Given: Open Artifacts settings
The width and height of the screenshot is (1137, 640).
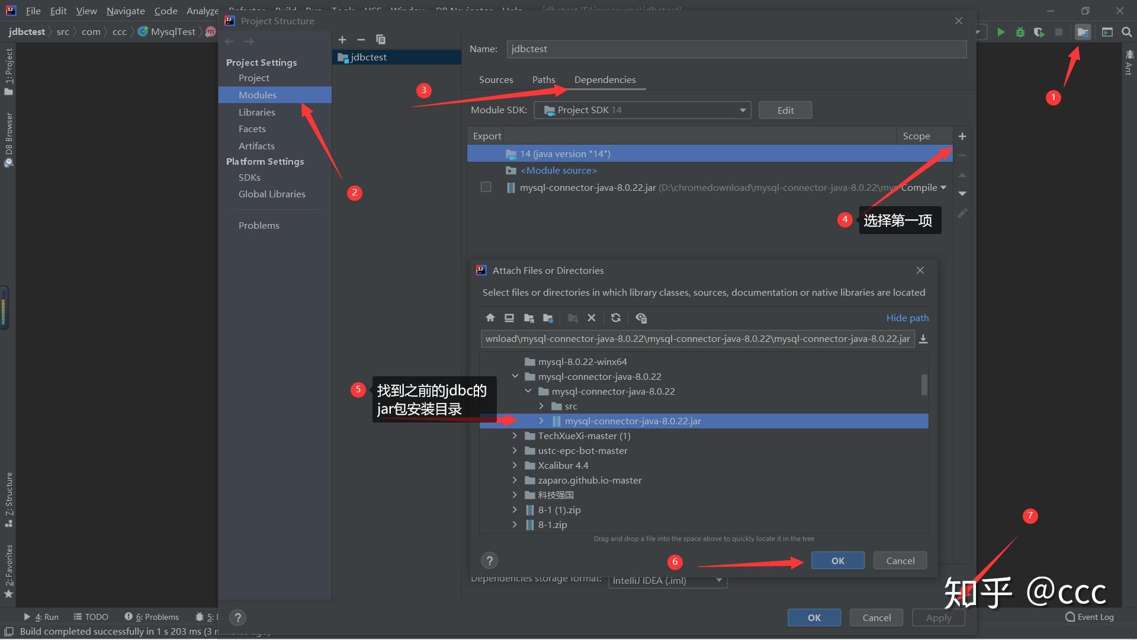Looking at the screenshot, I should (x=256, y=146).
